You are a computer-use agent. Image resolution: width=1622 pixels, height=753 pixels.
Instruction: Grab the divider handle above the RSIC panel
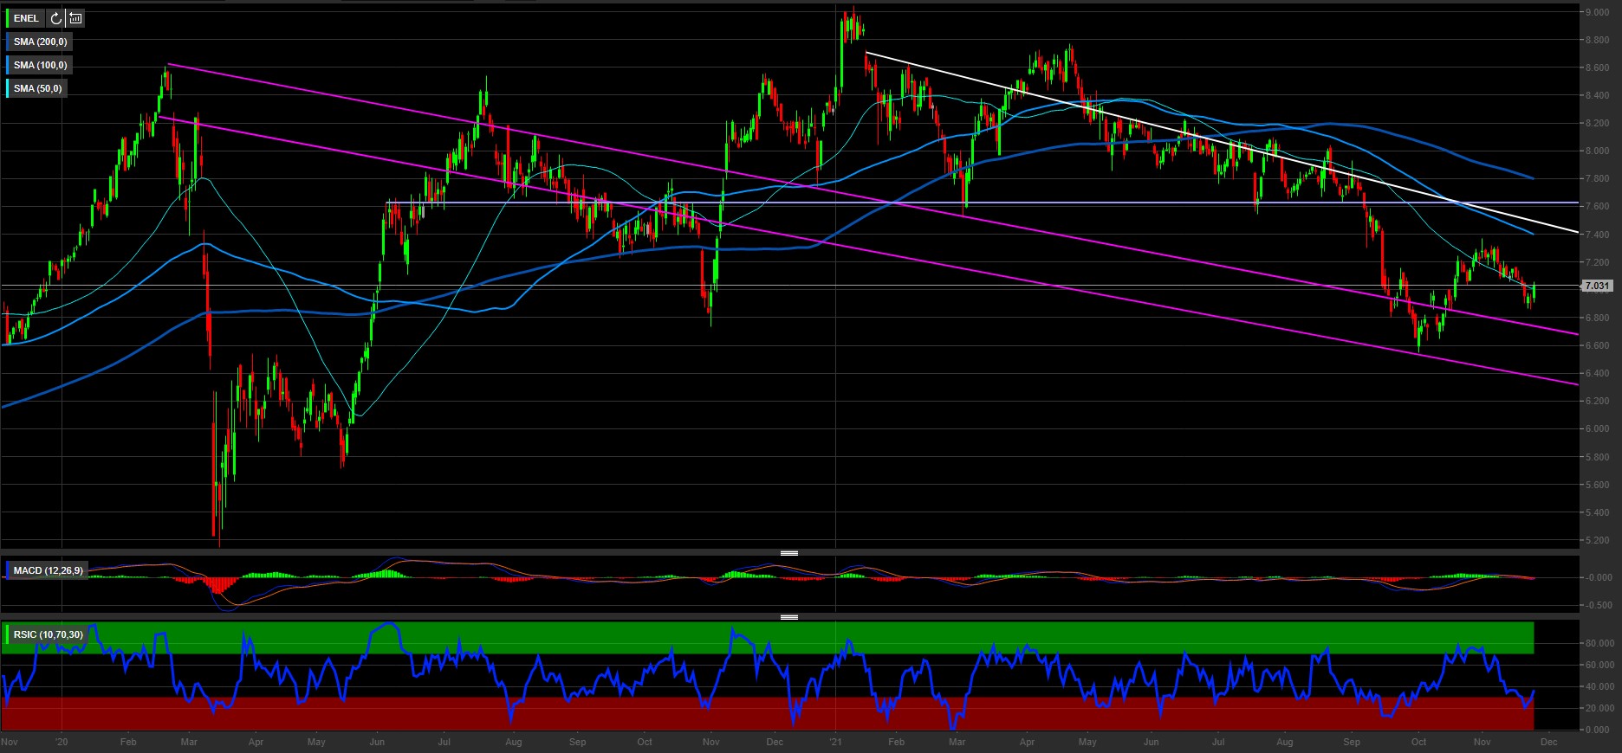click(x=788, y=617)
